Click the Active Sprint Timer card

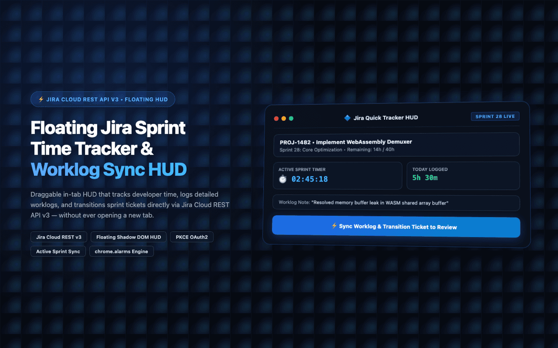[338, 176]
